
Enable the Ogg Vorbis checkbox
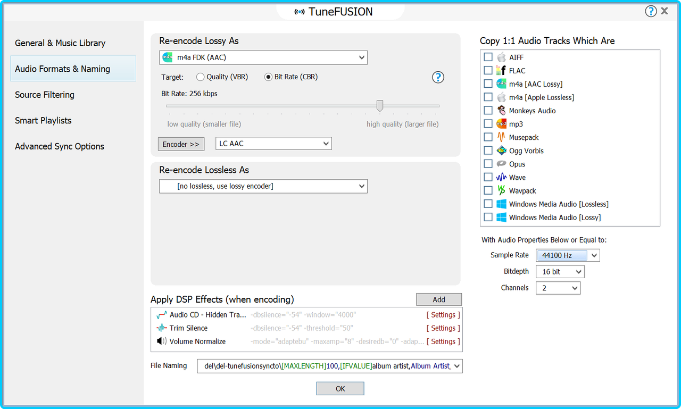(488, 151)
